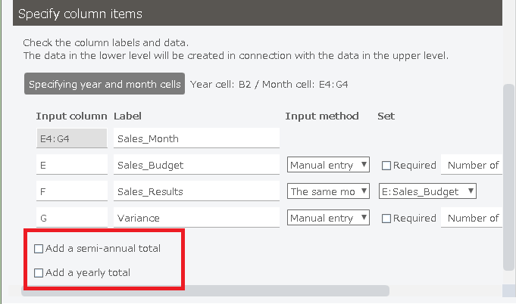Focus the input column field containing 'G'
Screen dimensions: 516x304
72,219
